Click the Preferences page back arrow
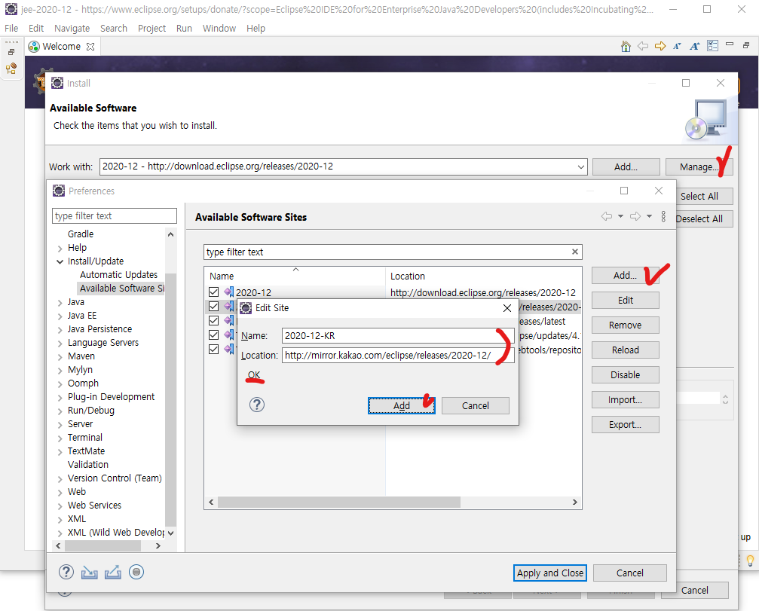The width and height of the screenshot is (759, 611). coord(607,216)
